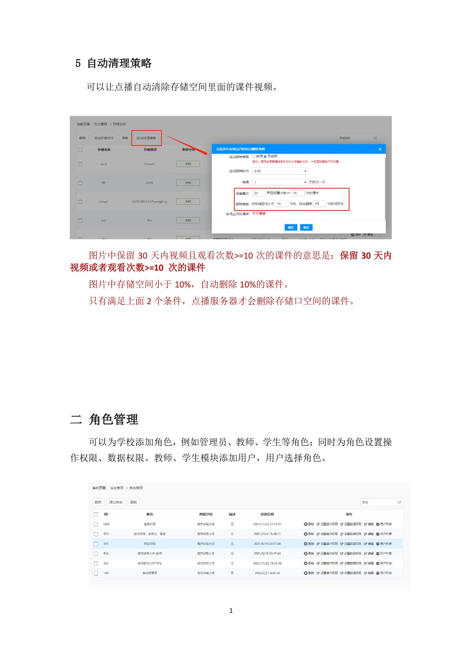Click the 未知 badge in wang1 row

coord(188,202)
